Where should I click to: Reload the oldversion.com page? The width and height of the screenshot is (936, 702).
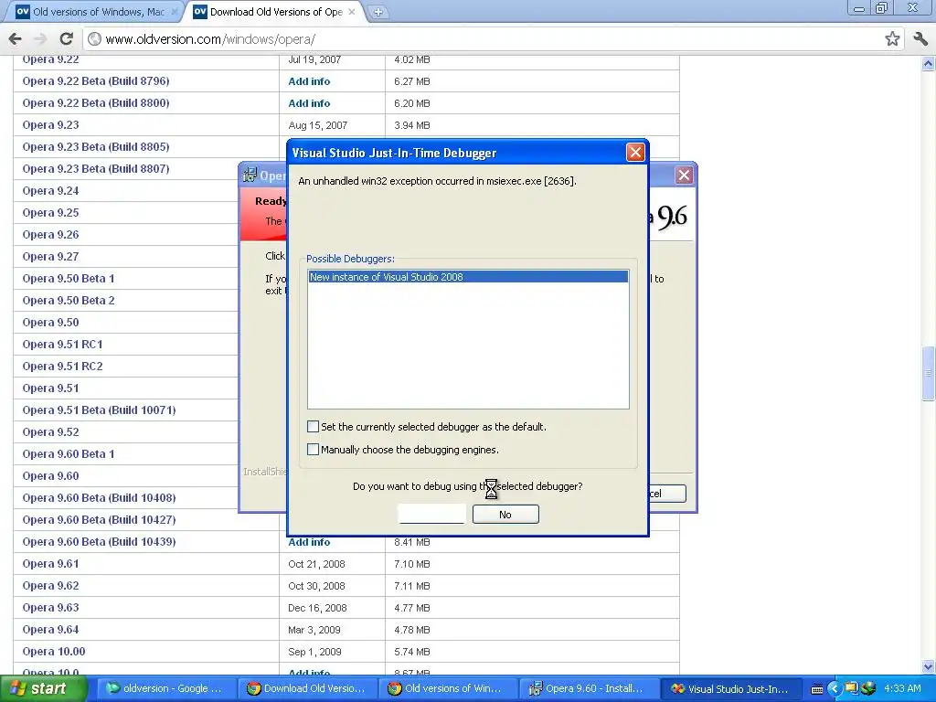click(66, 38)
